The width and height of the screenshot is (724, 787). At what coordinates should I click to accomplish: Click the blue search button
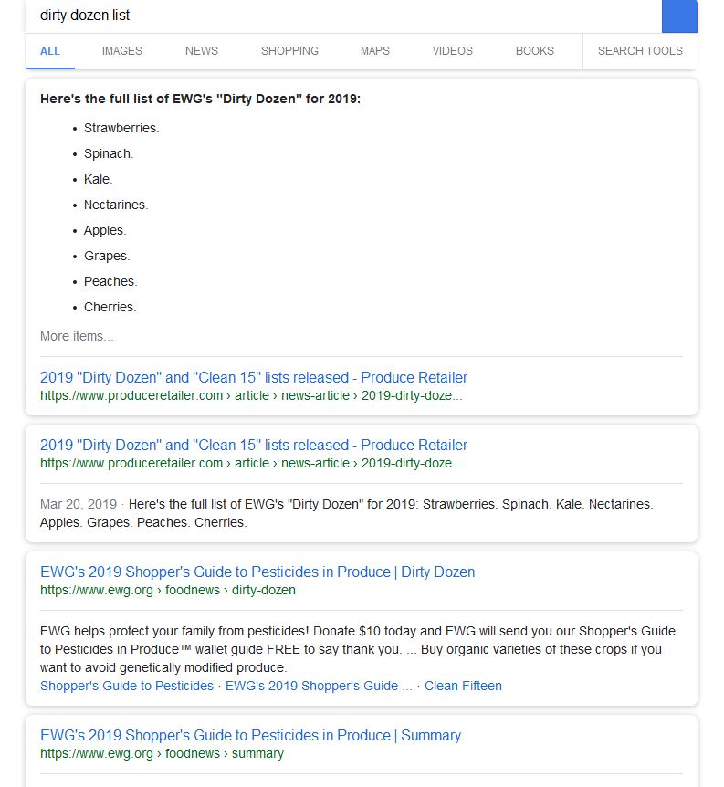pos(679,16)
